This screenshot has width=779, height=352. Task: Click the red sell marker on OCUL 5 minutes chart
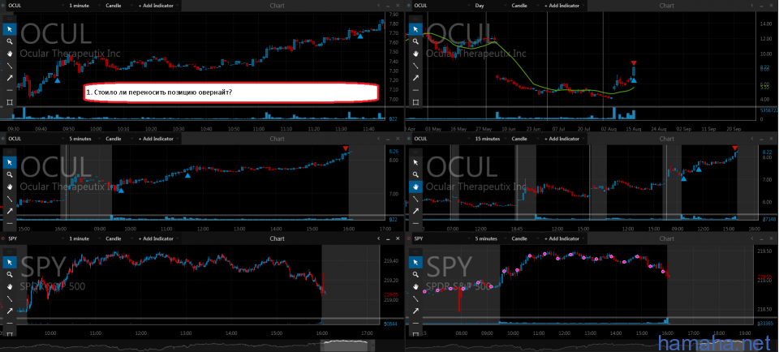click(x=346, y=148)
